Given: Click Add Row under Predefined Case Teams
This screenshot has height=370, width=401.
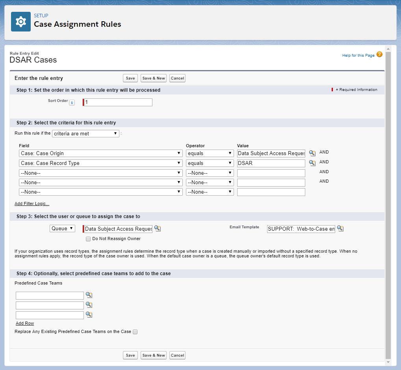Looking at the screenshot, I should [25, 323].
